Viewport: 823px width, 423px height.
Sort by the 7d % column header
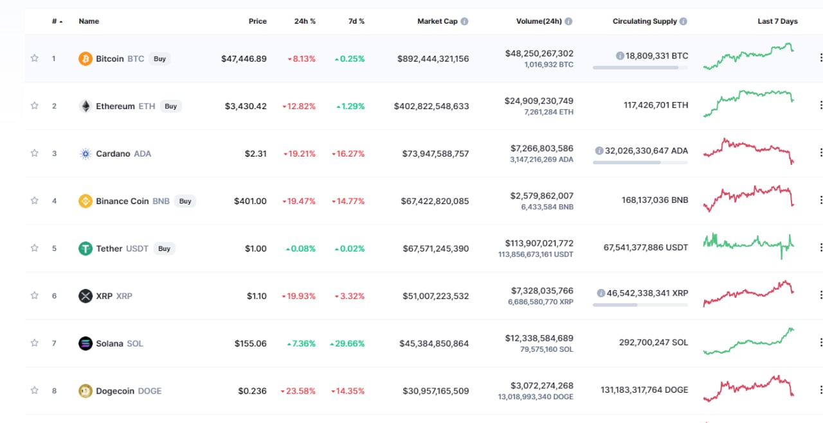(356, 21)
